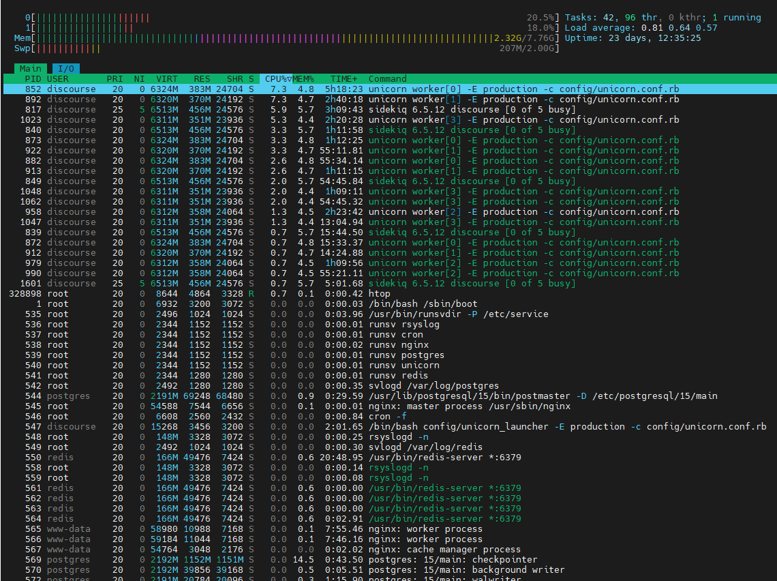The image size is (777, 581).
Task: Select unicorn_launcher process PID 547
Action: 388,427
